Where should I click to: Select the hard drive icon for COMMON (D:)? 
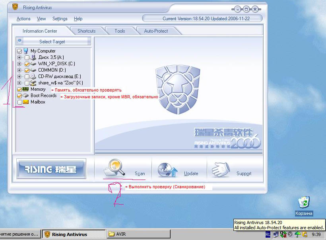(x=33, y=70)
